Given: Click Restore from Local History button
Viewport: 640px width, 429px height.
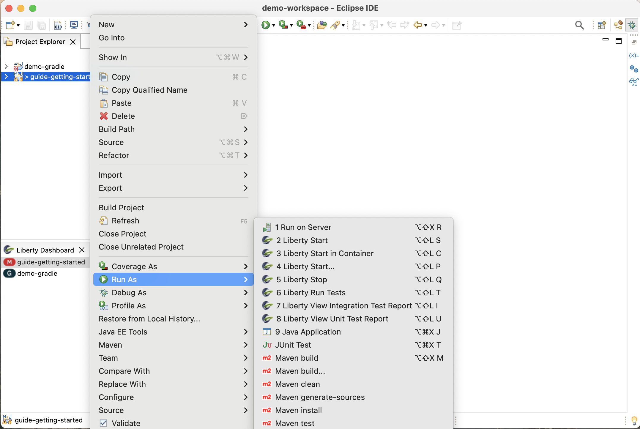Looking at the screenshot, I should click(149, 318).
